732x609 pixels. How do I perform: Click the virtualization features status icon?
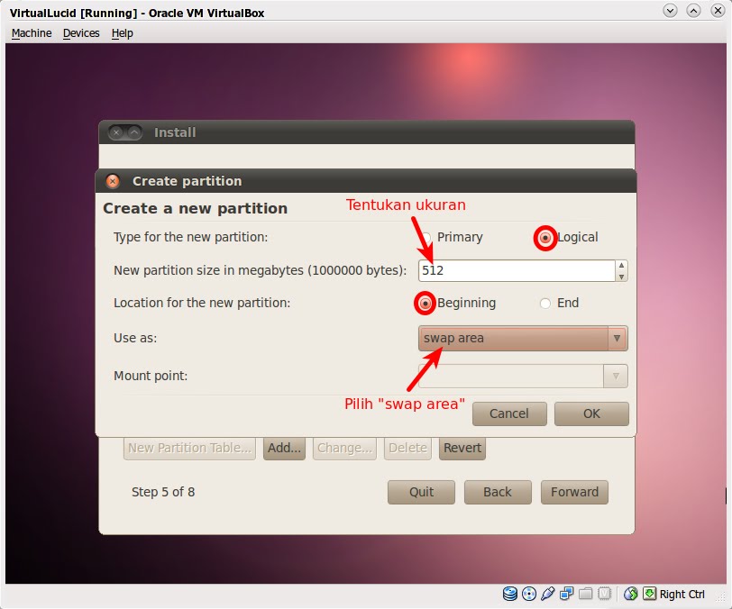(602, 593)
